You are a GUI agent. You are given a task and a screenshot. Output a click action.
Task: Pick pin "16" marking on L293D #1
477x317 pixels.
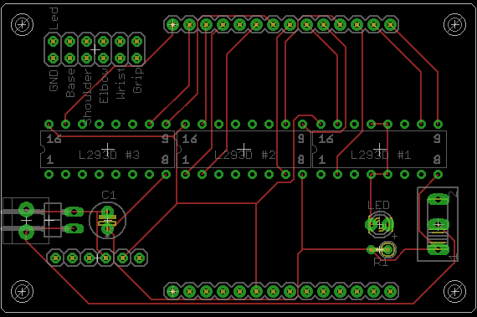click(x=326, y=139)
